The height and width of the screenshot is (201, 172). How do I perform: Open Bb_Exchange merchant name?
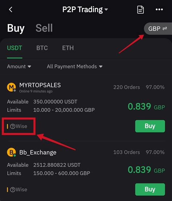point(38,152)
